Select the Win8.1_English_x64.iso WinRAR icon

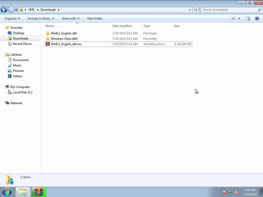point(48,44)
